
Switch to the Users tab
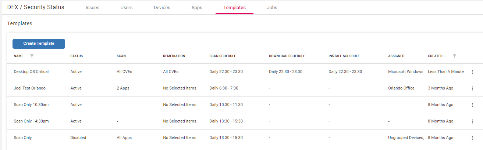[127, 7]
